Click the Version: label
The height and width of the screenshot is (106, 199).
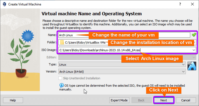51,72
